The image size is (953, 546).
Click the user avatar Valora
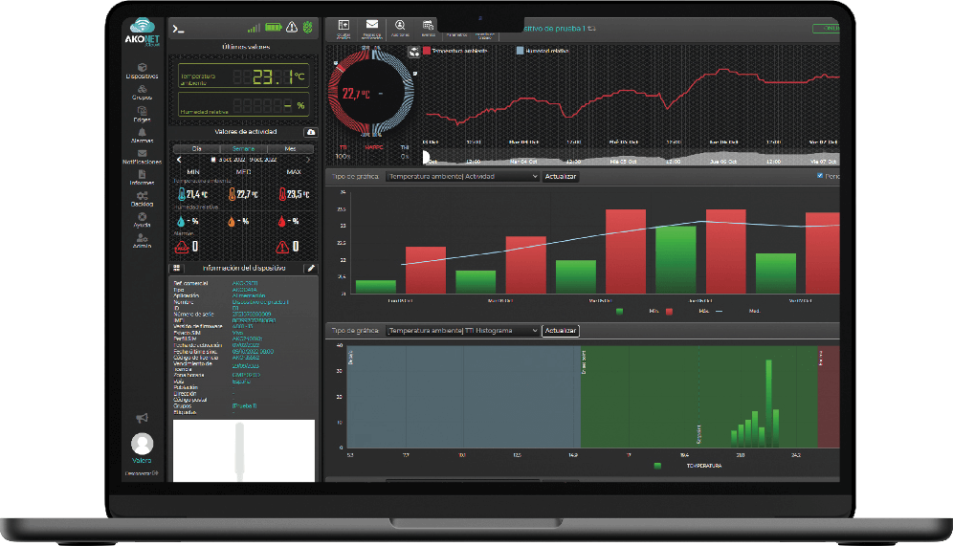(x=143, y=444)
